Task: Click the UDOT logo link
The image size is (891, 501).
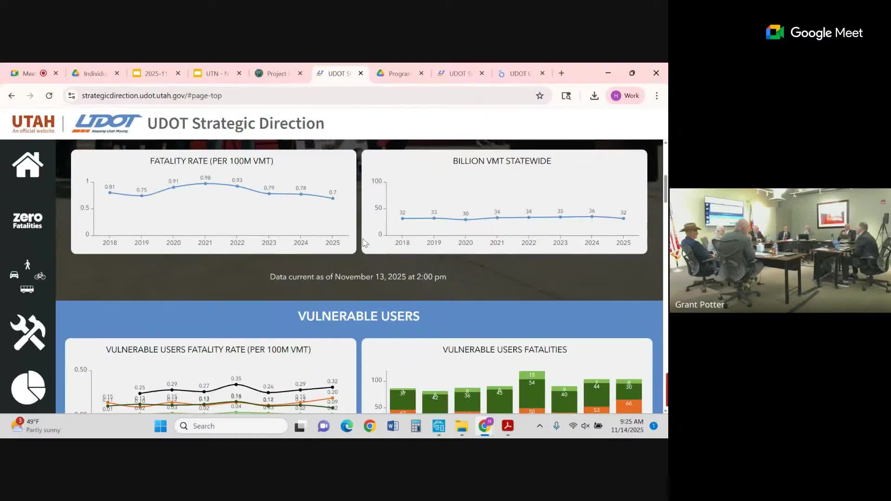Action: click(x=107, y=123)
